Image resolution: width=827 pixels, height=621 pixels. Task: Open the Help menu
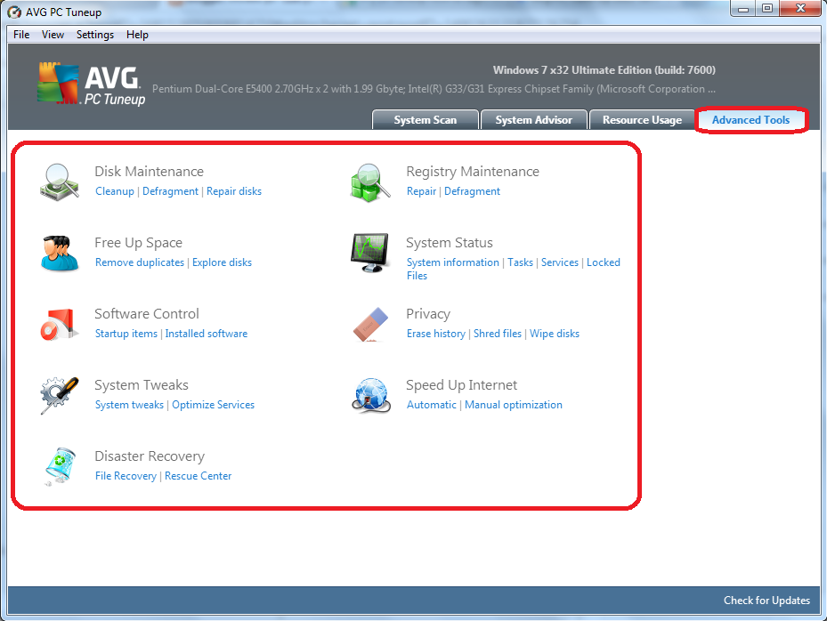point(137,35)
